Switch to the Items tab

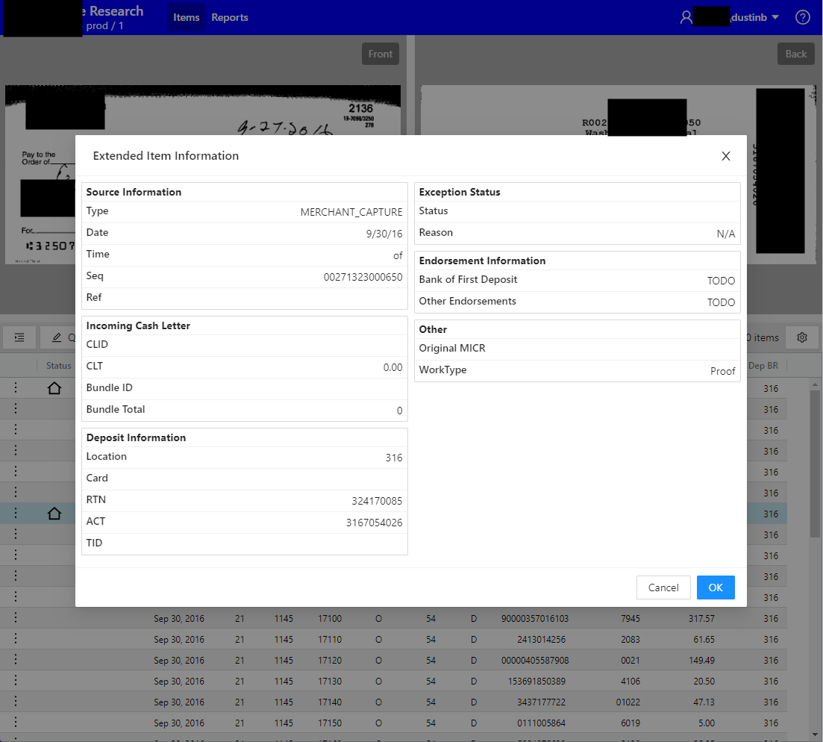pos(186,17)
